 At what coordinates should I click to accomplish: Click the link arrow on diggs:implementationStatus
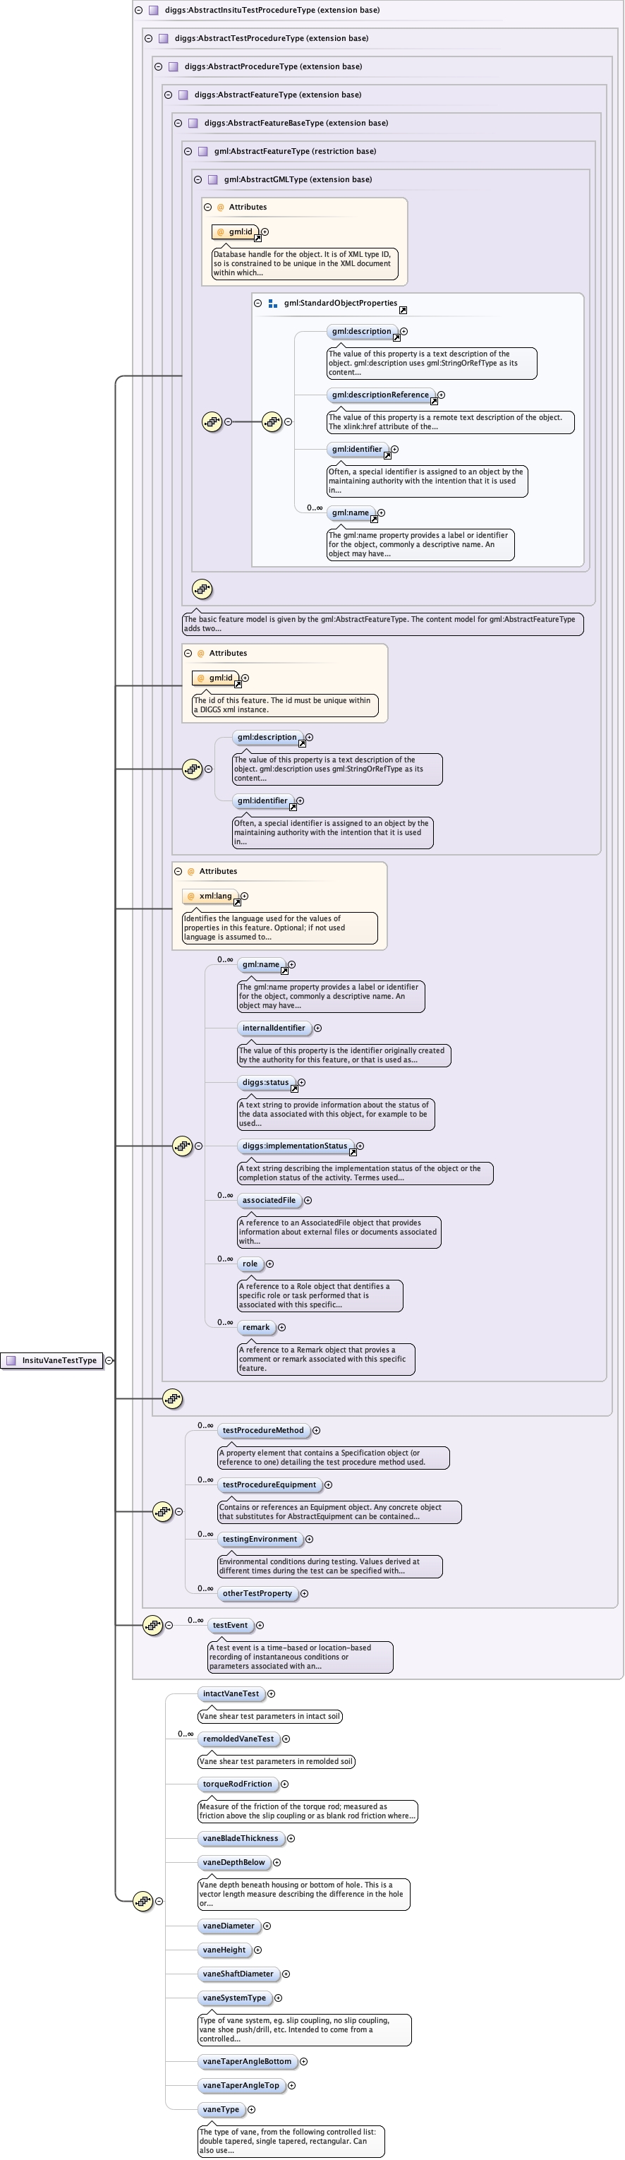pos(353,1151)
